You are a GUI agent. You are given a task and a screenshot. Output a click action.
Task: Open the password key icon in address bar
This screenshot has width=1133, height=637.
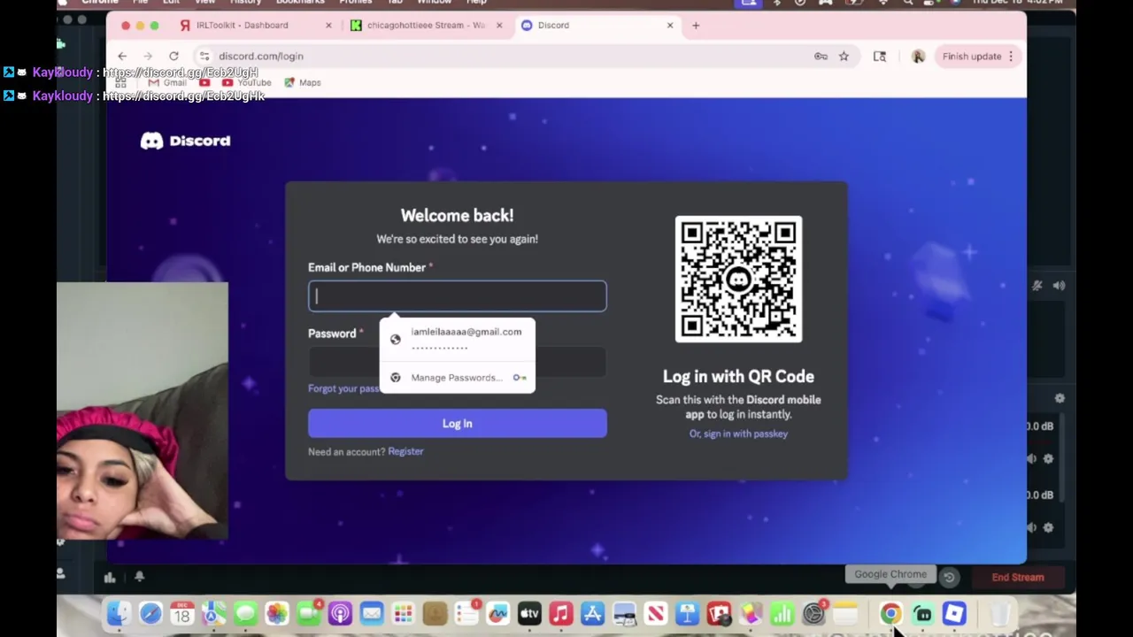[821, 56]
